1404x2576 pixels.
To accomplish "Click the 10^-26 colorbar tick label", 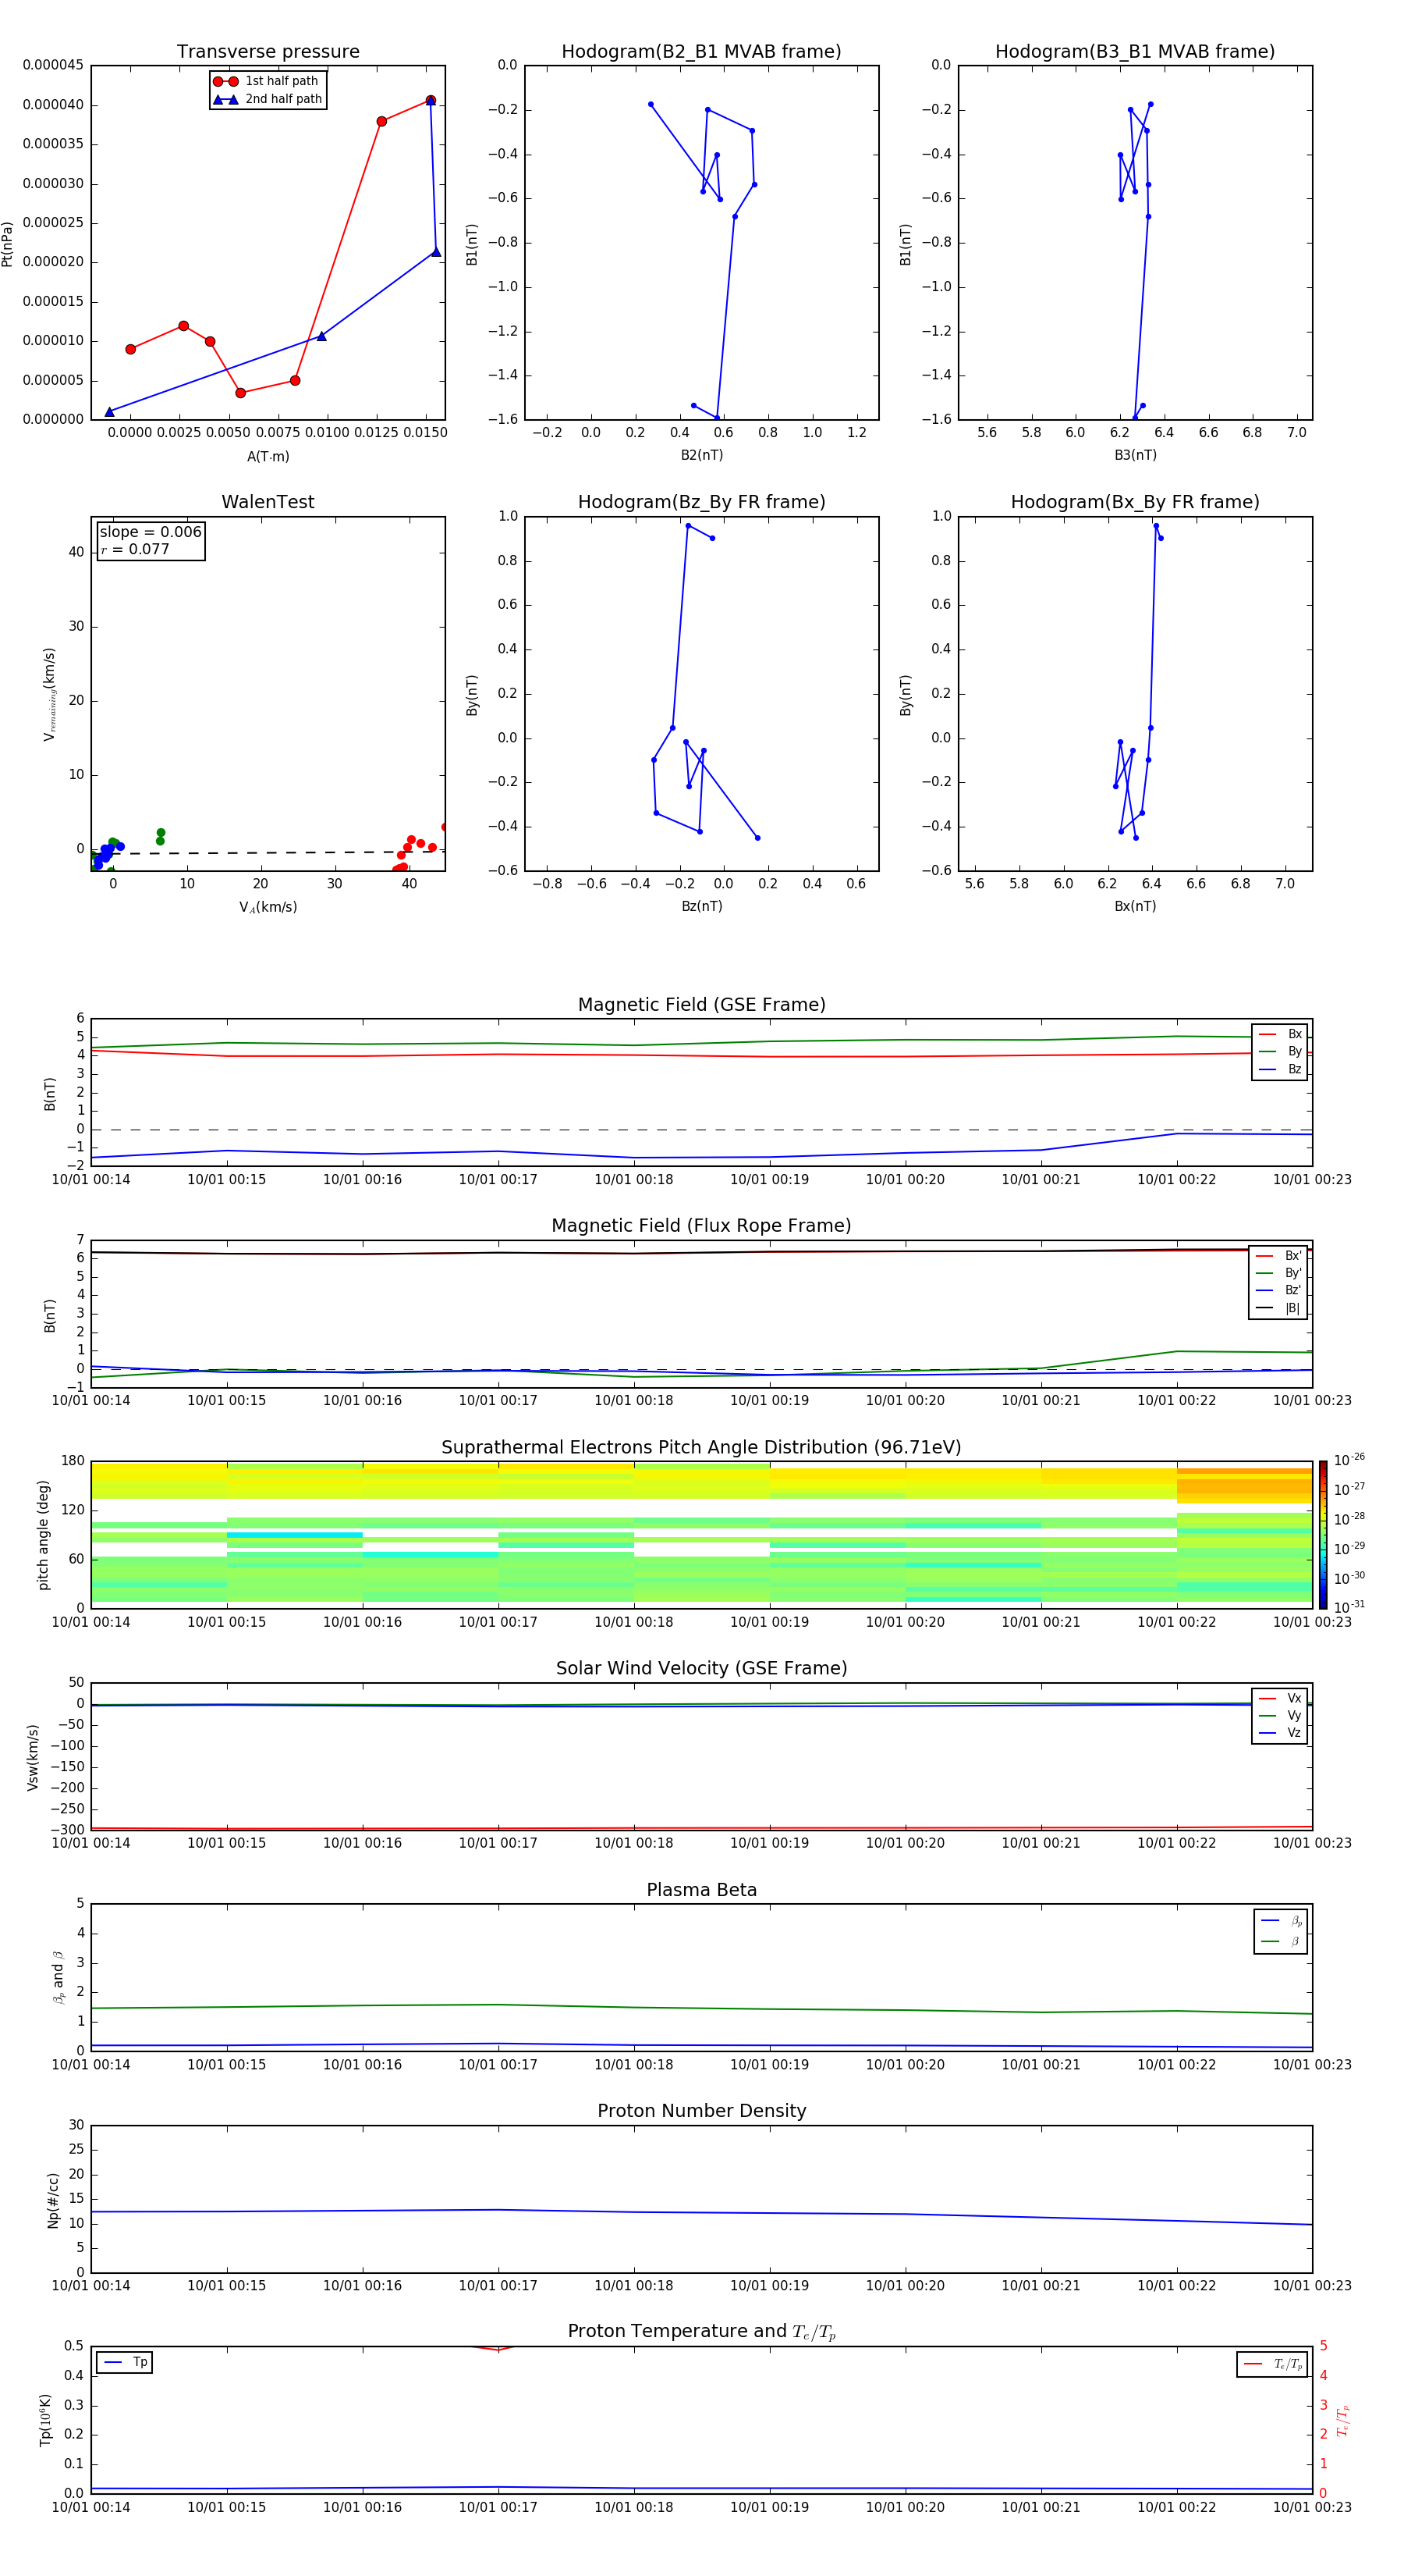I will [1349, 1460].
